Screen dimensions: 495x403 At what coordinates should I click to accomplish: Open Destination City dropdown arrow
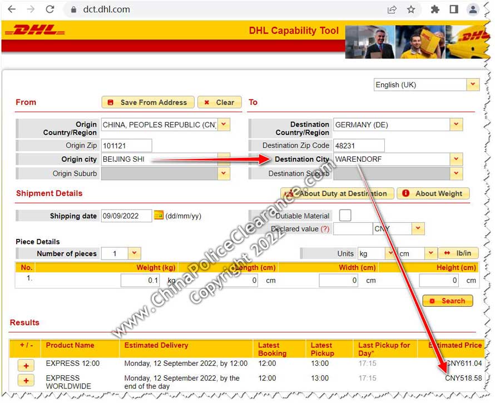coord(456,159)
